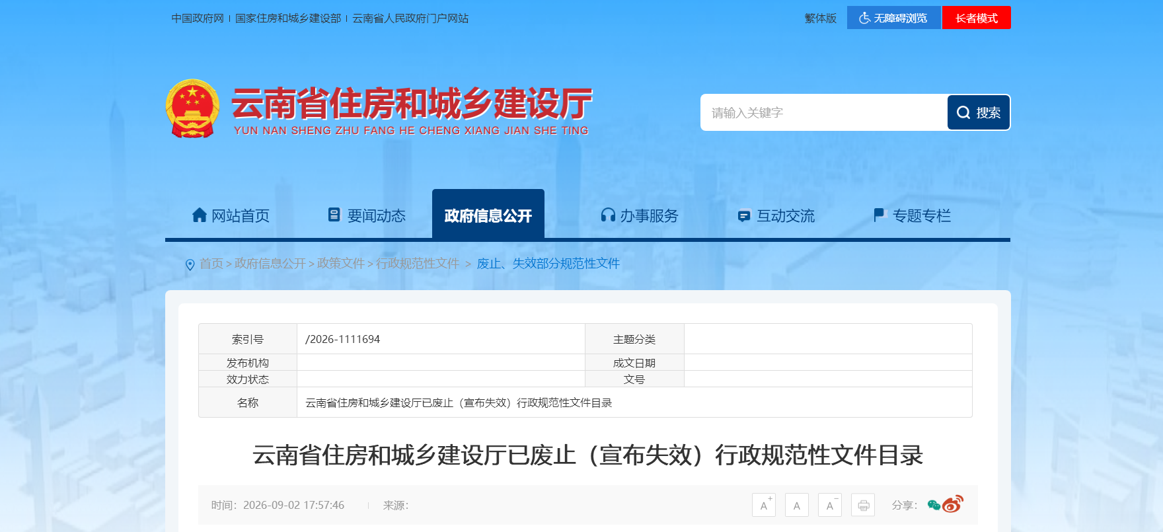The height and width of the screenshot is (532, 1163).
Task: Open the 网站首页 tab
Action: click(x=231, y=215)
